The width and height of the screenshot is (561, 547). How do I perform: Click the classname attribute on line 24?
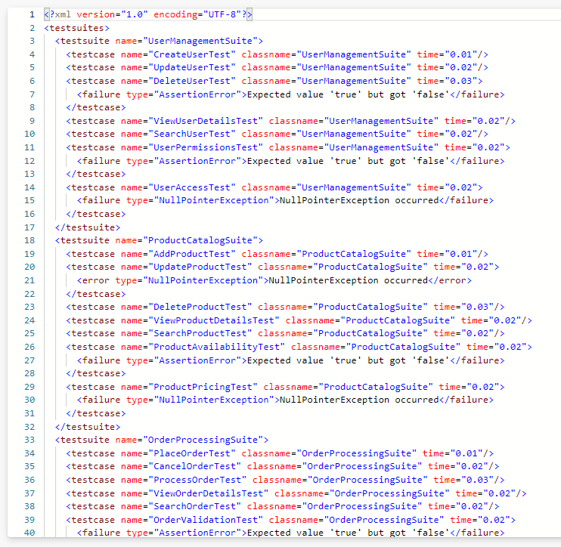[x=370, y=320]
